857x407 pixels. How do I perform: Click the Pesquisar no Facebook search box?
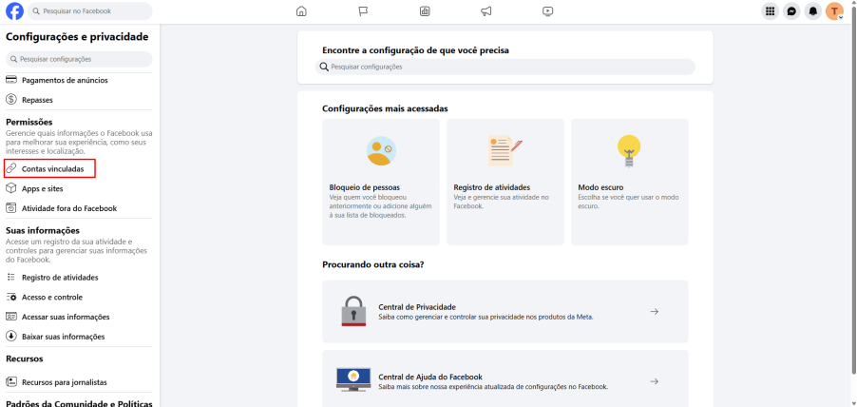pos(90,11)
